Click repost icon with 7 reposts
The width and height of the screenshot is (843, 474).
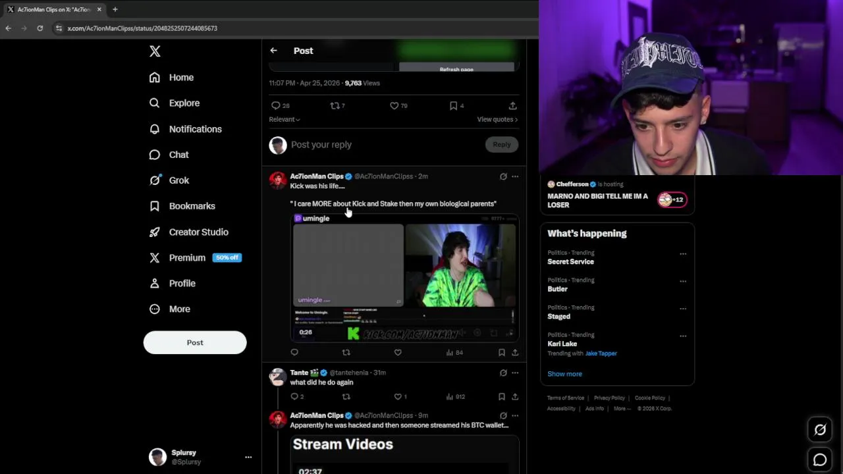pyautogui.click(x=337, y=105)
